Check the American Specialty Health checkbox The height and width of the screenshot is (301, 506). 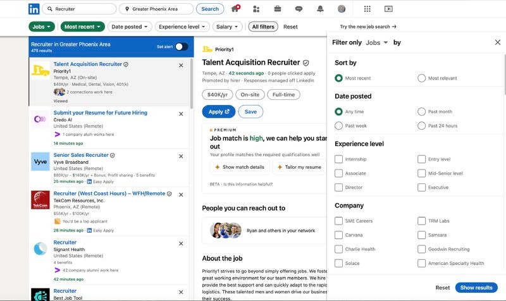point(421,263)
